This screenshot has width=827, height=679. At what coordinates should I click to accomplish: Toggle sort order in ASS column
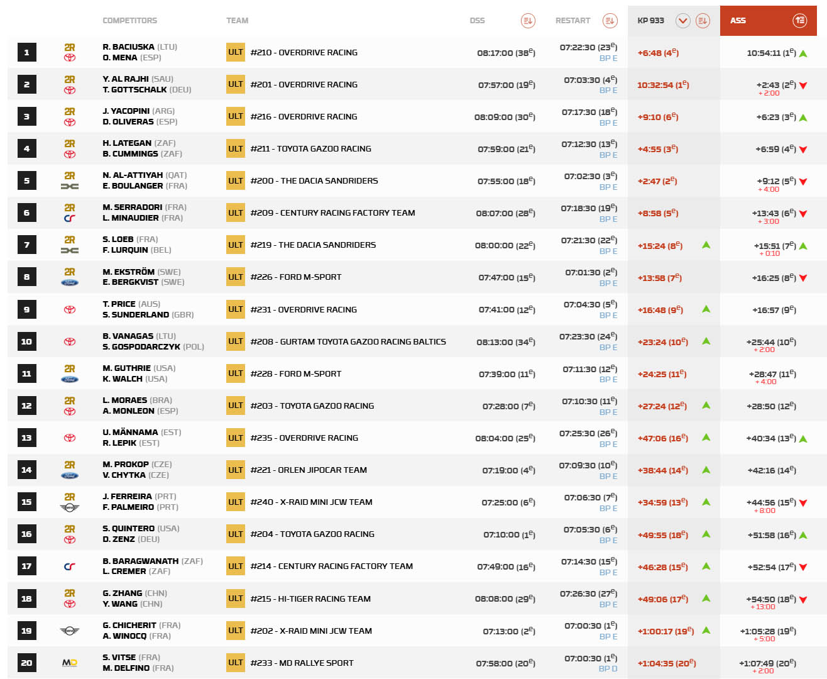coord(799,21)
